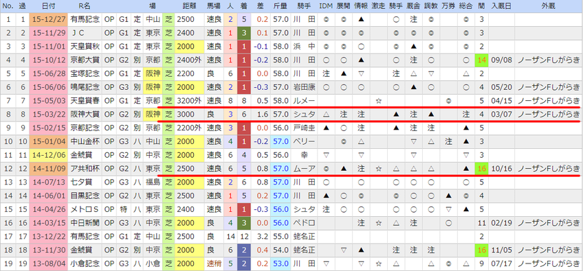Image resolution: width=583 pixels, height=271 pixels.
Task: Click jockey name 岩田康
Action: (x=303, y=87)
